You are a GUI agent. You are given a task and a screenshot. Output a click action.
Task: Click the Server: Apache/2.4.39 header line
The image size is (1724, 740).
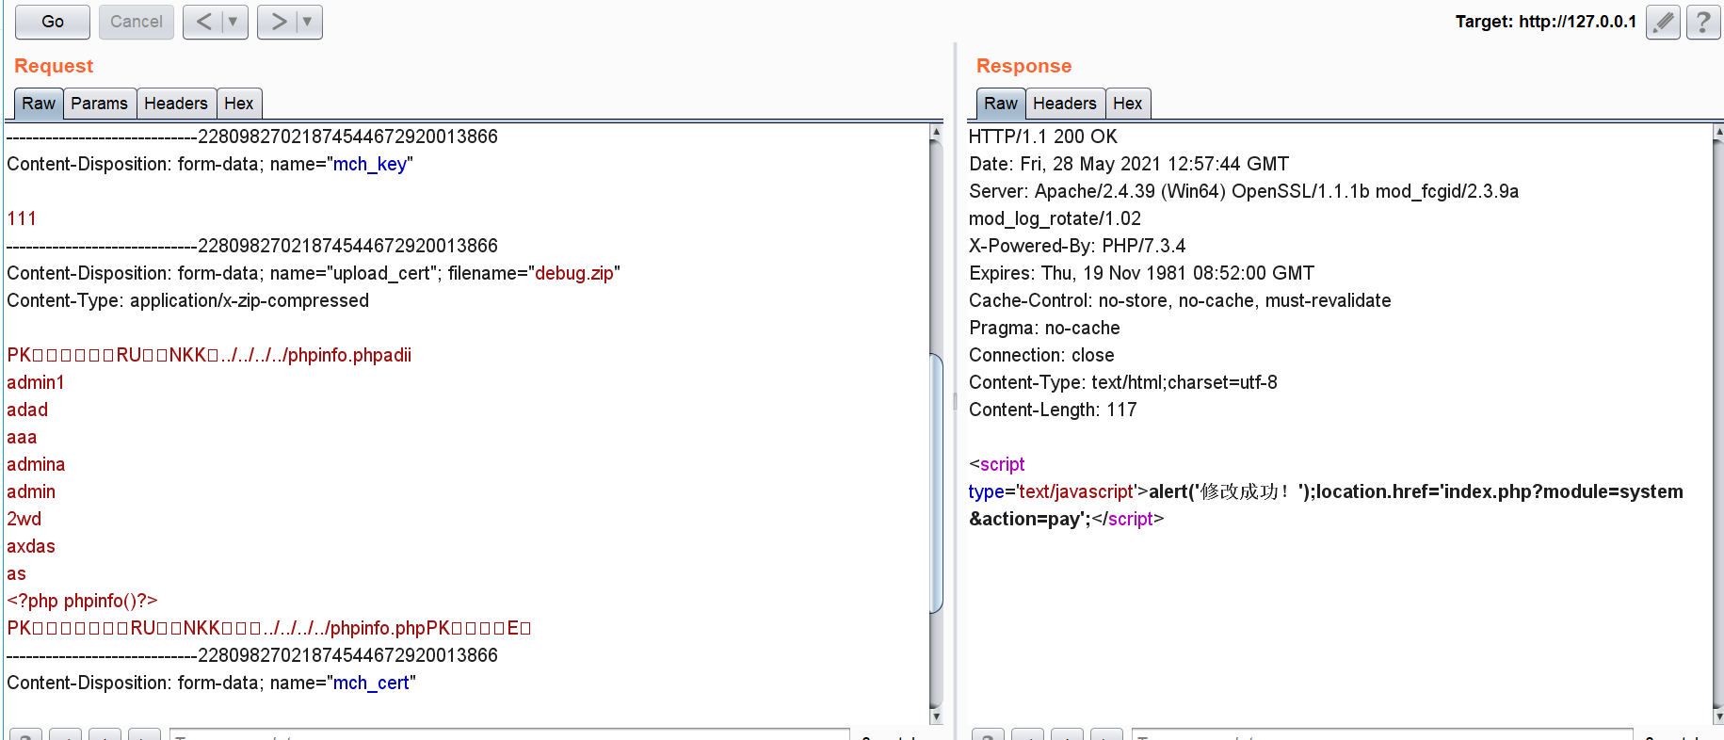click(1244, 191)
